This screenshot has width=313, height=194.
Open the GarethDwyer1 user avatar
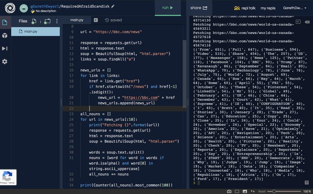point(24,8)
